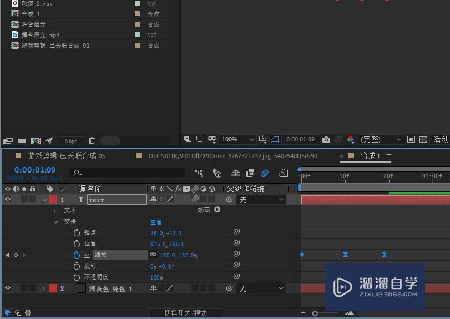Open the resolution dropdown showing 完整

click(381, 139)
